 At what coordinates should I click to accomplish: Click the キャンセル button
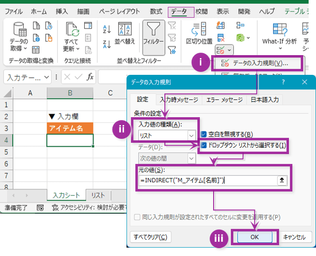pyautogui.click(x=294, y=237)
